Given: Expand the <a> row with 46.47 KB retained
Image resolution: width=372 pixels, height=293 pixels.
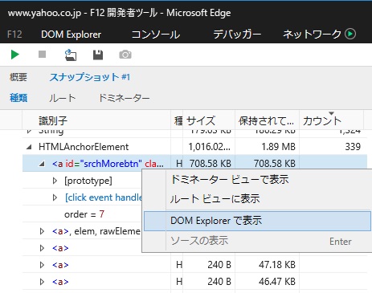Looking at the screenshot, I should pos(42,282).
